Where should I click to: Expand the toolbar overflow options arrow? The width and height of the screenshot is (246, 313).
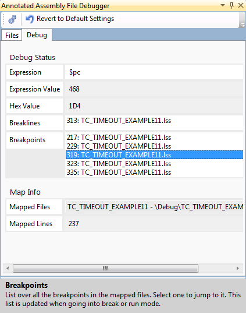[243, 25]
